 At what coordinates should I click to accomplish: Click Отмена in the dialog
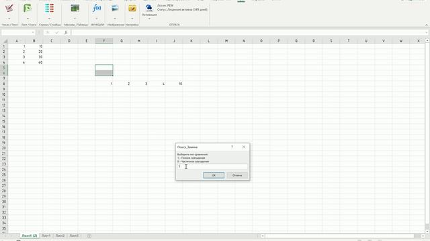click(237, 175)
